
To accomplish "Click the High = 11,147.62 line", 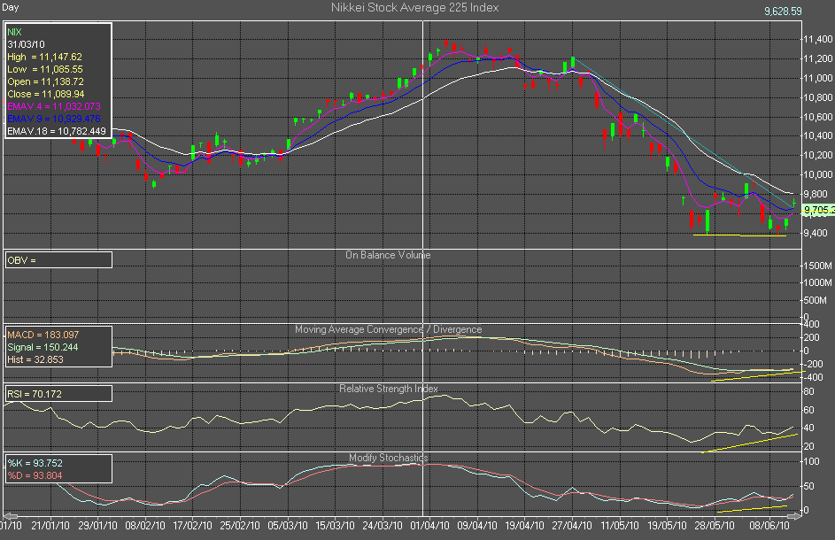I will [45, 57].
